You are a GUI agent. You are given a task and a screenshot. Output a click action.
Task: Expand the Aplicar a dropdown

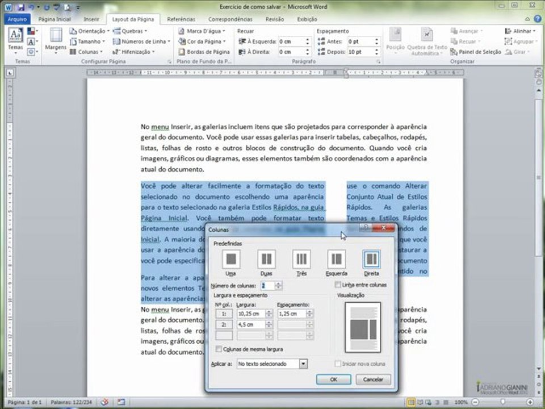[303, 364]
